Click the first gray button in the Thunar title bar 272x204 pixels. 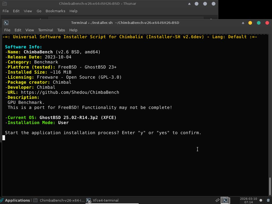coord(197,4)
